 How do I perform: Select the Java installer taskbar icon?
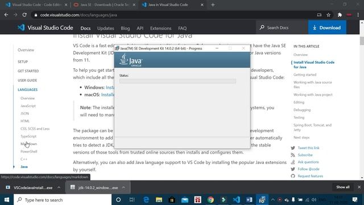(x=262, y=200)
